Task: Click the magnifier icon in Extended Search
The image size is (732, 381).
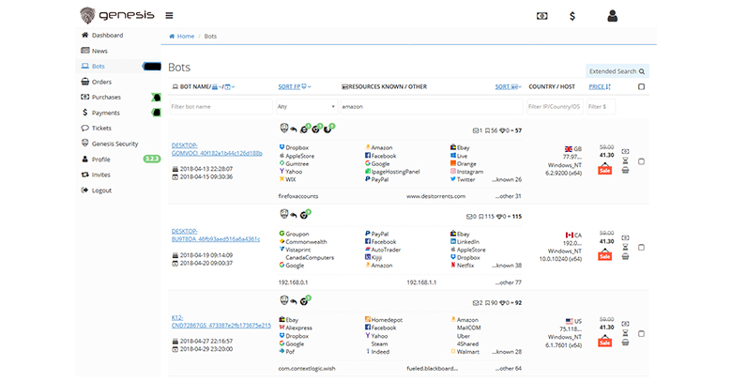Action: click(642, 71)
